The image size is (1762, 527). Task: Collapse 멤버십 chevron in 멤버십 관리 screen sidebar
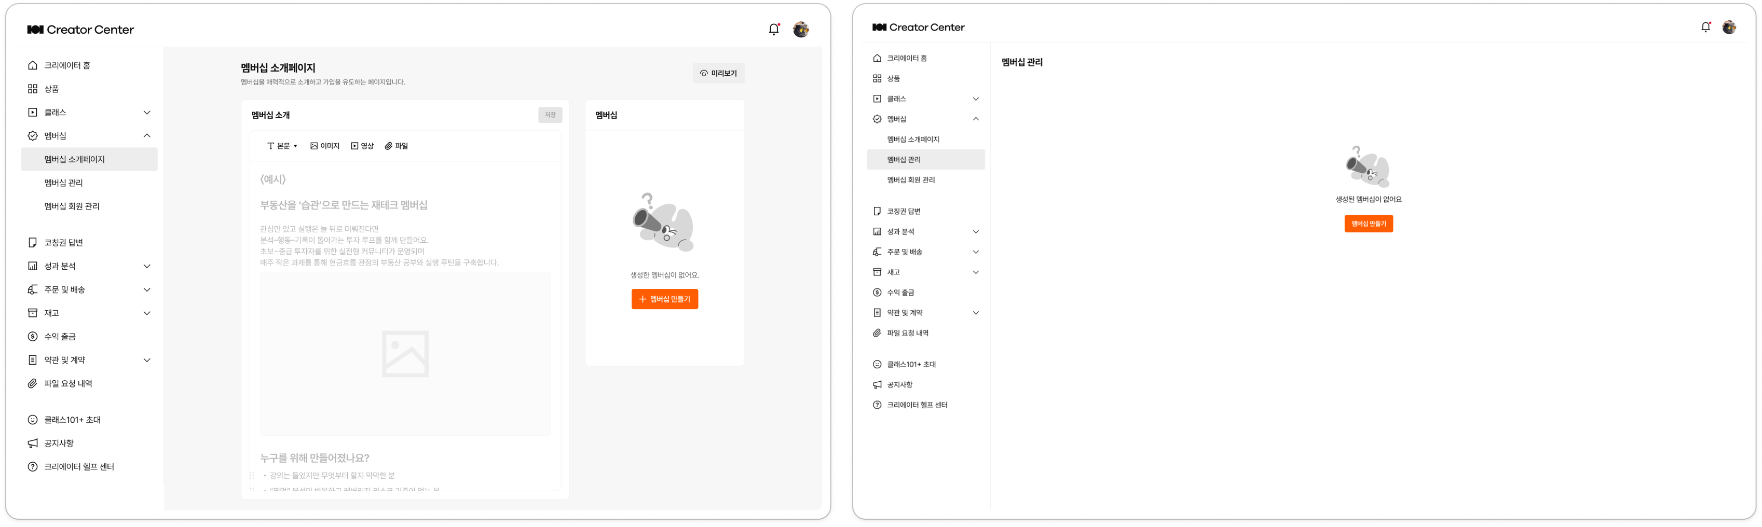point(975,119)
